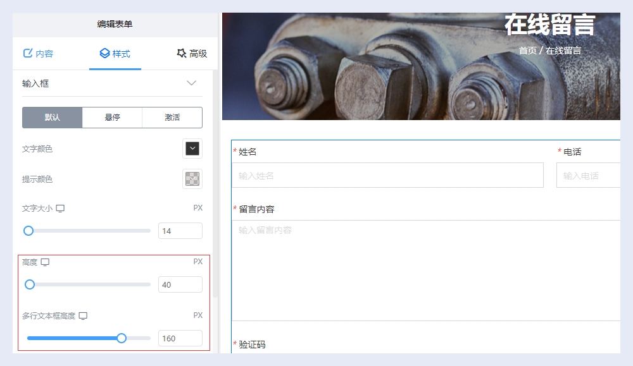Click the 多行文本框高度 slider handle
This screenshot has width=633, height=366.
point(122,338)
